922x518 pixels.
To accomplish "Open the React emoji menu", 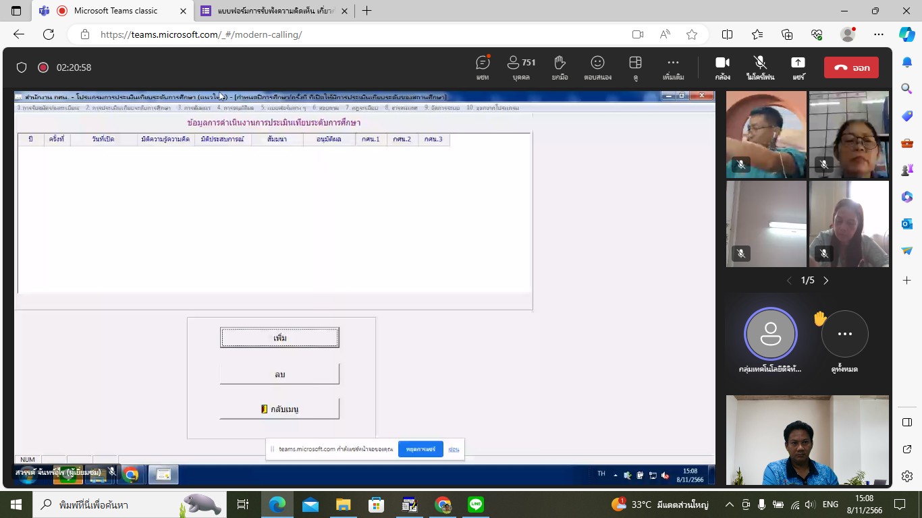I will [x=597, y=67].
